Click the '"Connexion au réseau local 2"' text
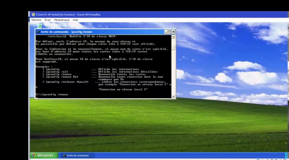The image size is (289, 160). [123, 90]
